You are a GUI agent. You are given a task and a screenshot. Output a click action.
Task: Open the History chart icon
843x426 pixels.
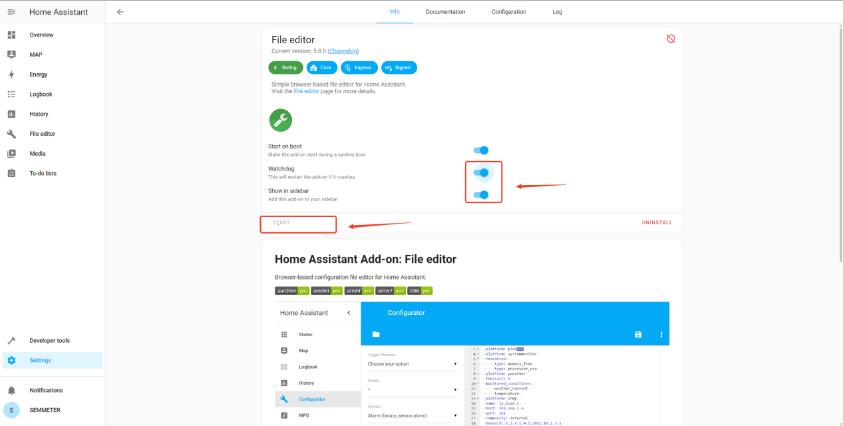(11, 114)
